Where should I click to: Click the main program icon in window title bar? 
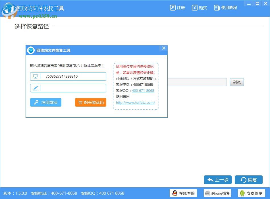click(8, 8)
